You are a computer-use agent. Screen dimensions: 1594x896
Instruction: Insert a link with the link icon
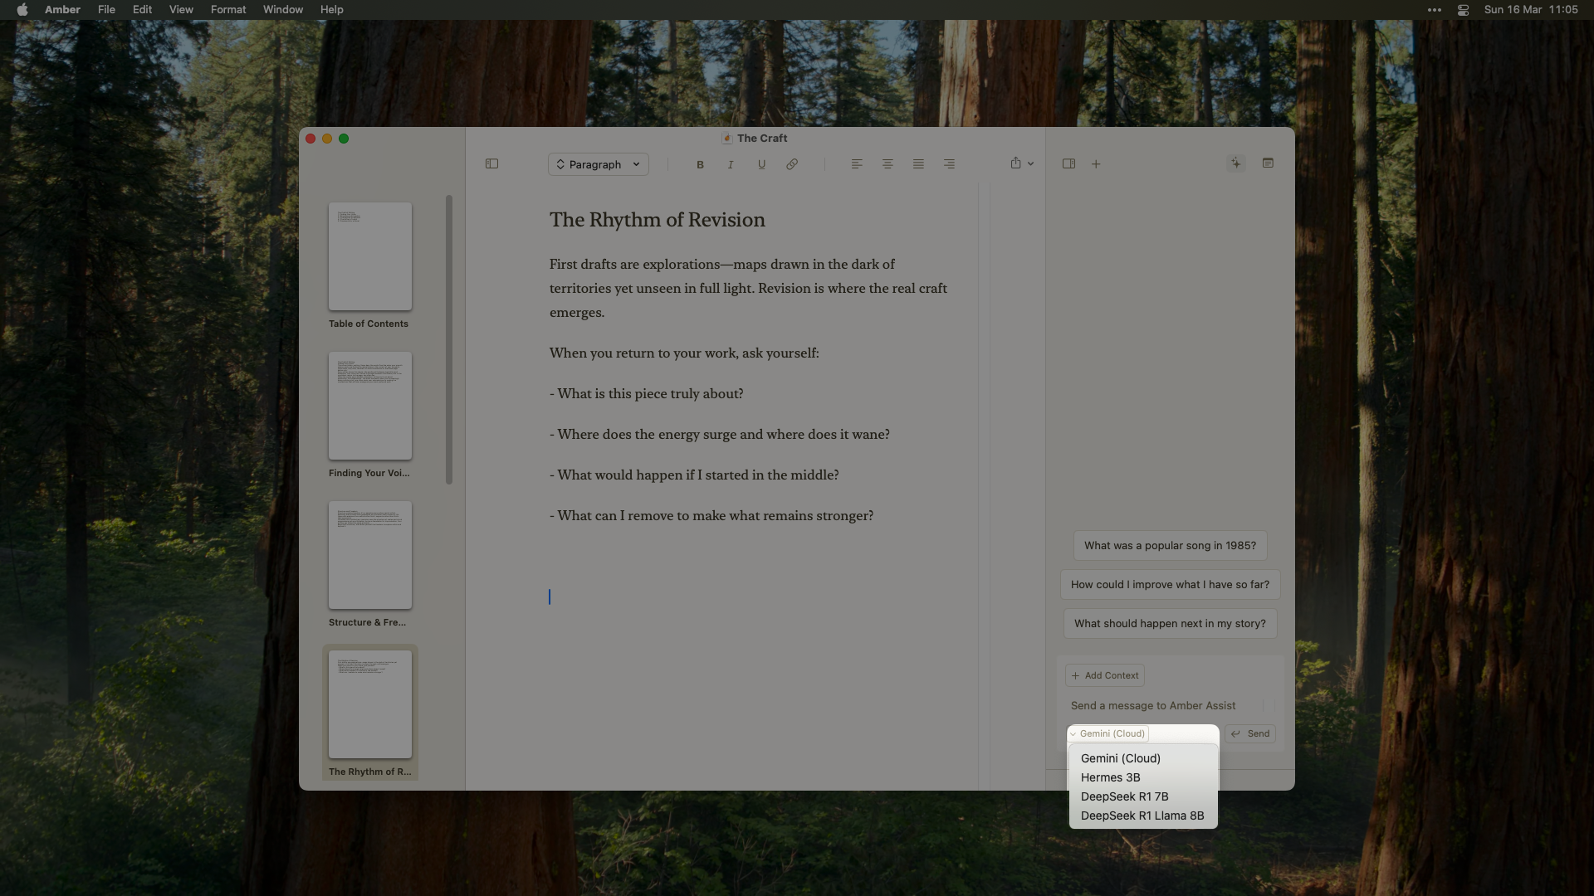791,164
